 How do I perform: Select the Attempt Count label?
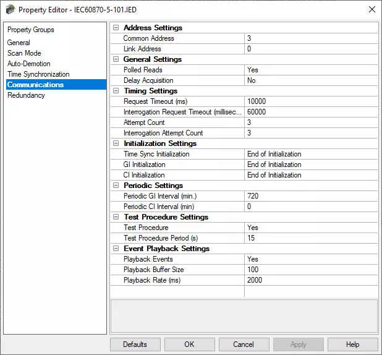(x=144, y=122)
